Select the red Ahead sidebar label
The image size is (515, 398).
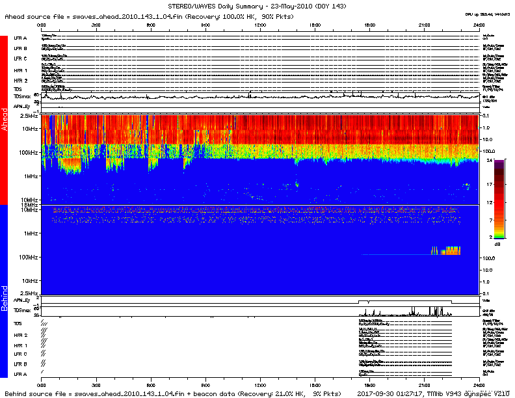(x=4, y=120)
